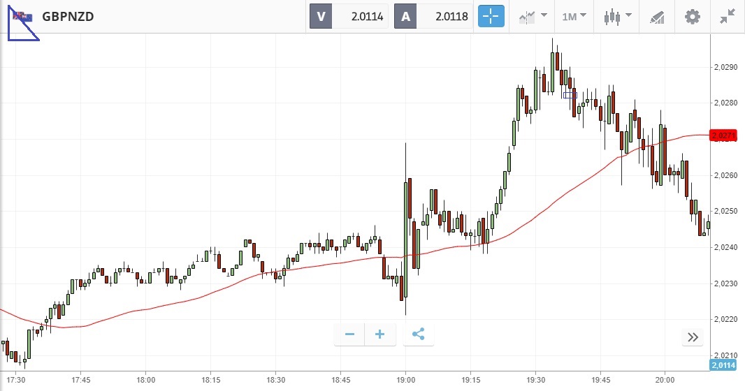This screenshot has width=745, height=391.
Task: Zoom out the chart with minus button
Action: [x=349, y=334]
